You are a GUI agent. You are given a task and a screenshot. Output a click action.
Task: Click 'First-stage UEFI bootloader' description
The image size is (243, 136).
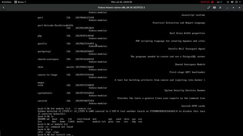(187, 72)
